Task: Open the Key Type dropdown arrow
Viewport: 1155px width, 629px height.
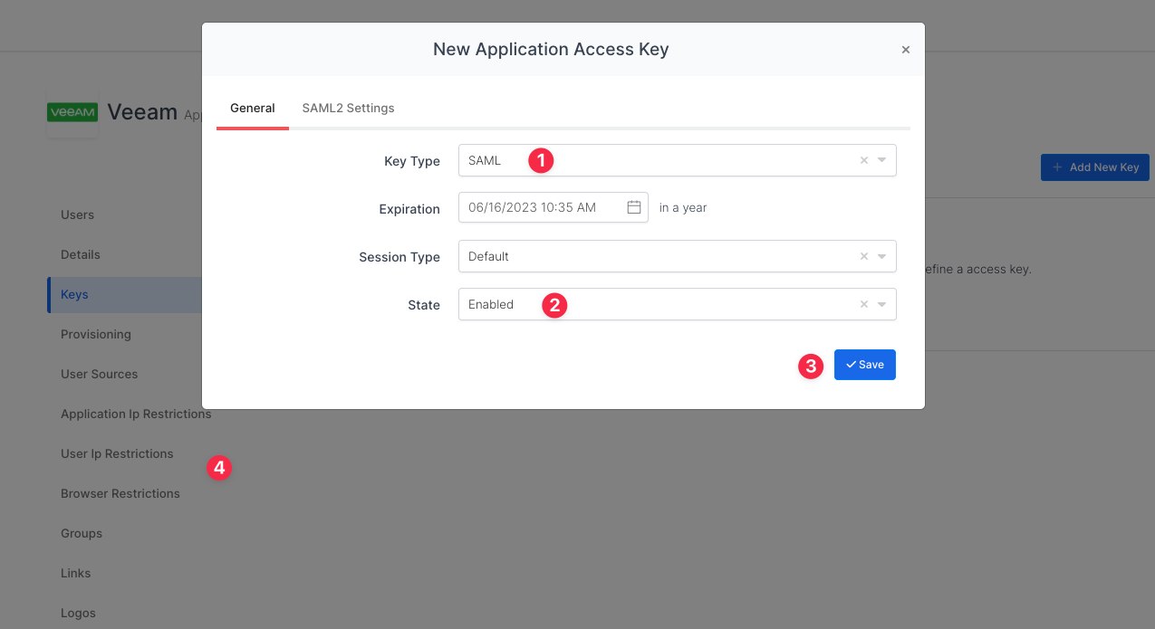Action: (882, 160)
